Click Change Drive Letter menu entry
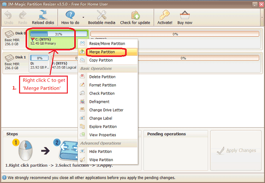265x183 pixels. [x=108, y=110]
